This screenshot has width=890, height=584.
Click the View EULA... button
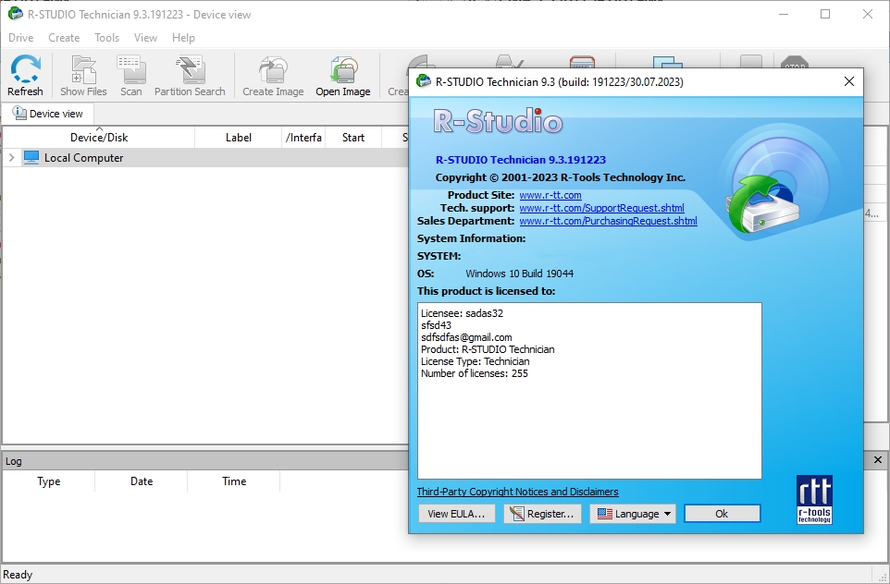point(456,514)
